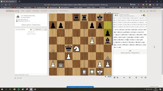This screenshot has height=91, width=163.
Task: Click the browser back arrow
Action: pos(2,5)
